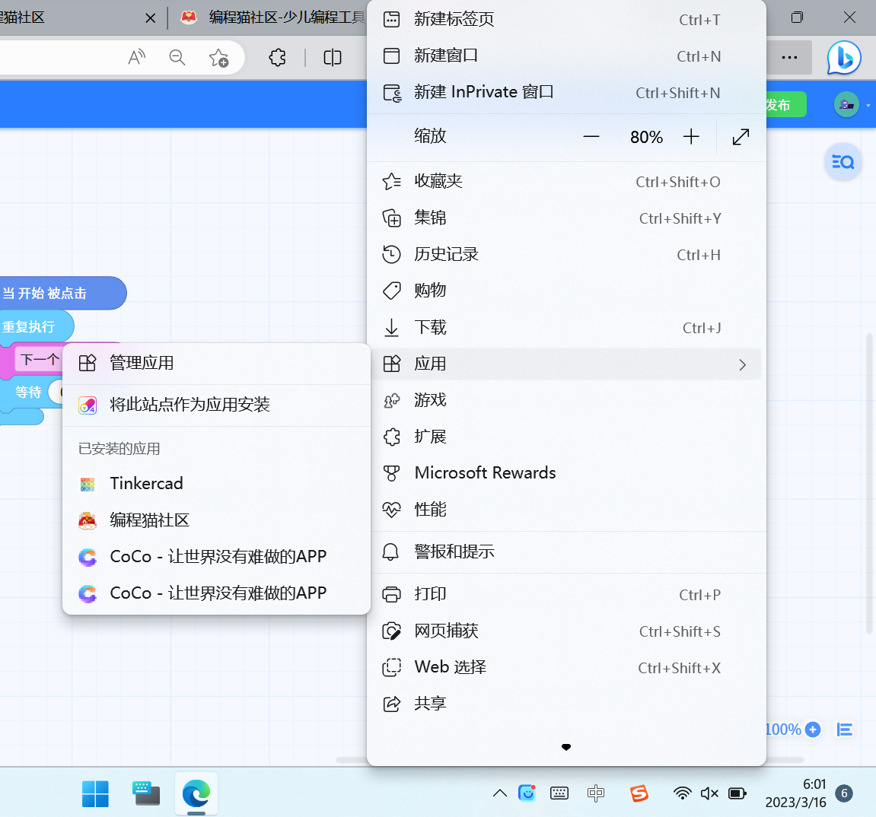Click the canvas zoom-in plus circle
876x817 pixels.
[813, 730]
